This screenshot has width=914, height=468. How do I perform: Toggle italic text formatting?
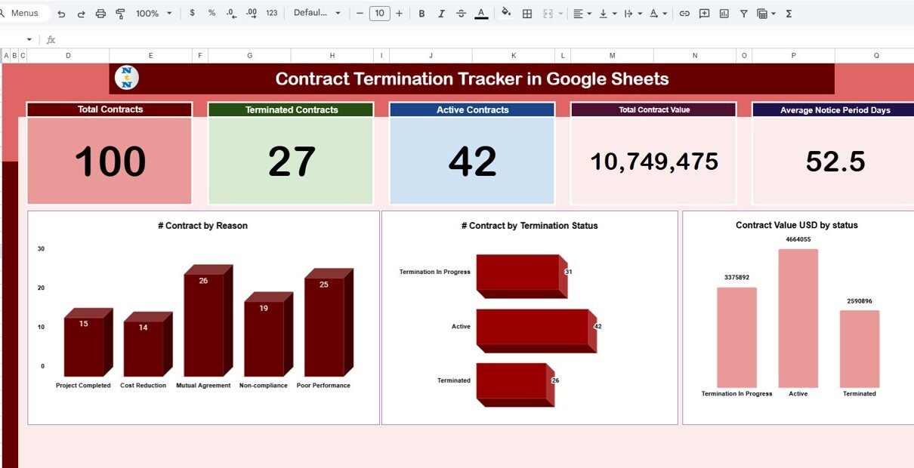tap(441, 14)
